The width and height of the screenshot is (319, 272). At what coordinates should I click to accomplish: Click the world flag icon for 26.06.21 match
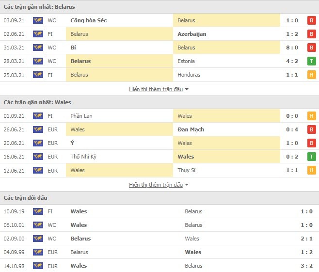pos(38,129)
